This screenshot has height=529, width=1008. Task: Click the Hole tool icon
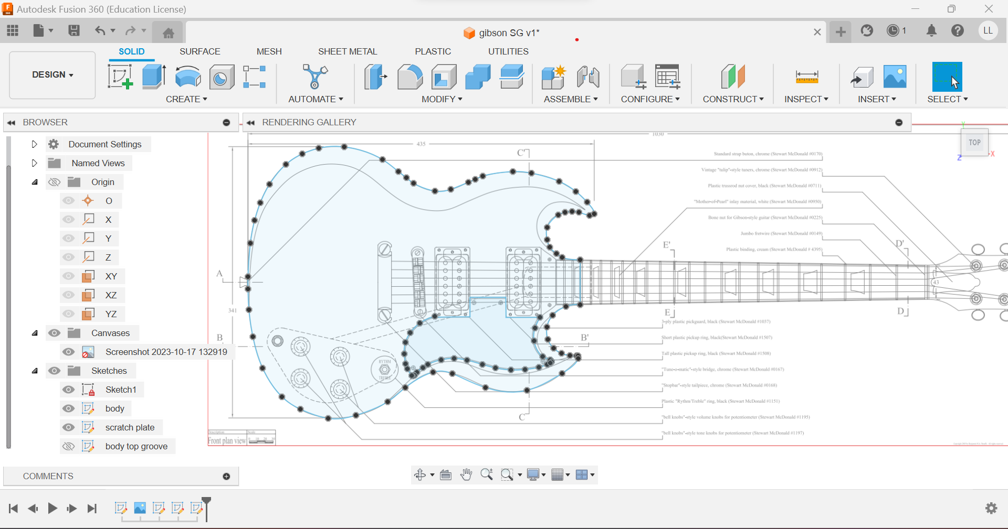tap(222, 78)
